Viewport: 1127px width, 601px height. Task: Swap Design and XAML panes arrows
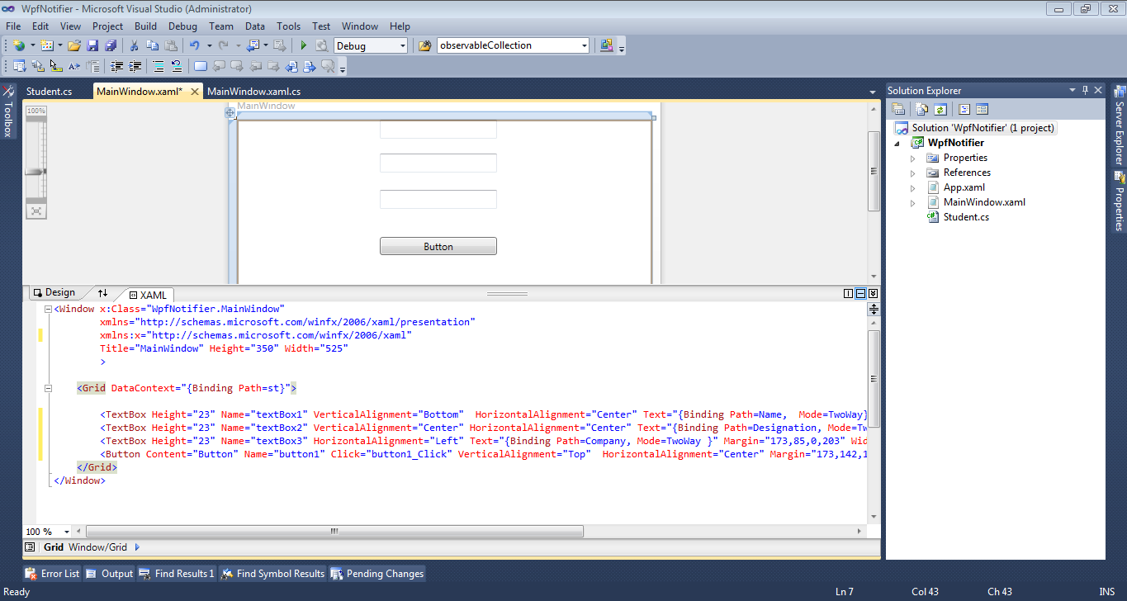pos(102,293)
